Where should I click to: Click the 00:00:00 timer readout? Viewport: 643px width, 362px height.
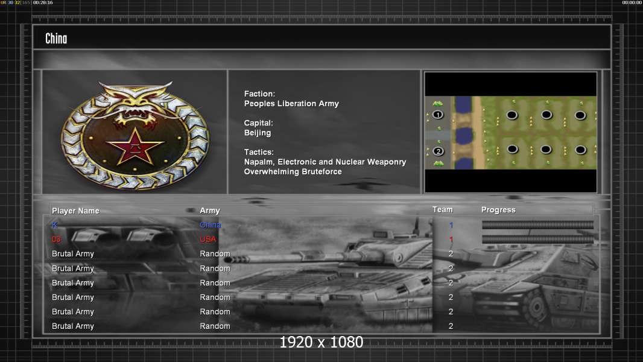tap(632, 2)
